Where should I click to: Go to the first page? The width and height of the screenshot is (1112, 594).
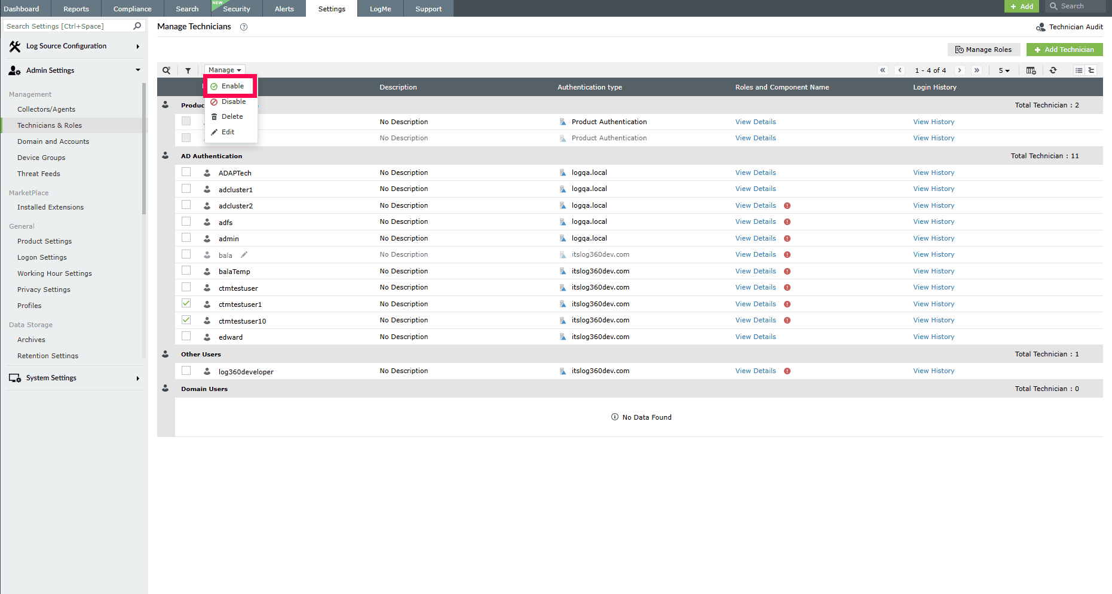point(883,70)
